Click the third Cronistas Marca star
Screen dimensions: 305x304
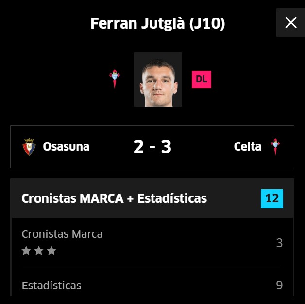tap(51, 251)
